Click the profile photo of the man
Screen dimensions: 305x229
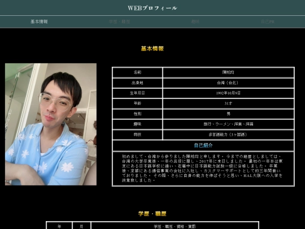pos(51,124)
